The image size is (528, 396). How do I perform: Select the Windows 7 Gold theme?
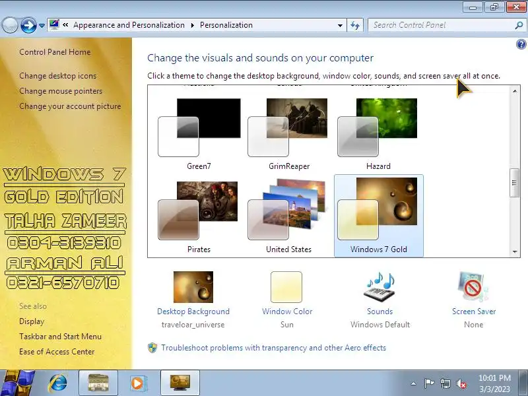click(378, 216)
